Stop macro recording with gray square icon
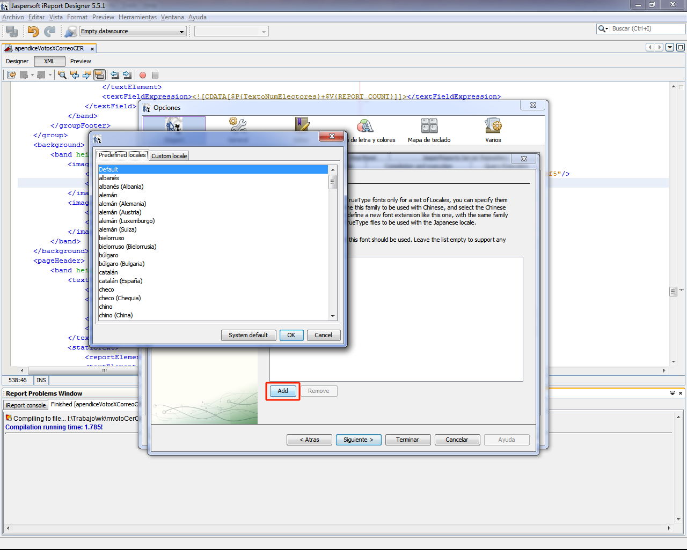The image size is (687, 550). point(155,75)
